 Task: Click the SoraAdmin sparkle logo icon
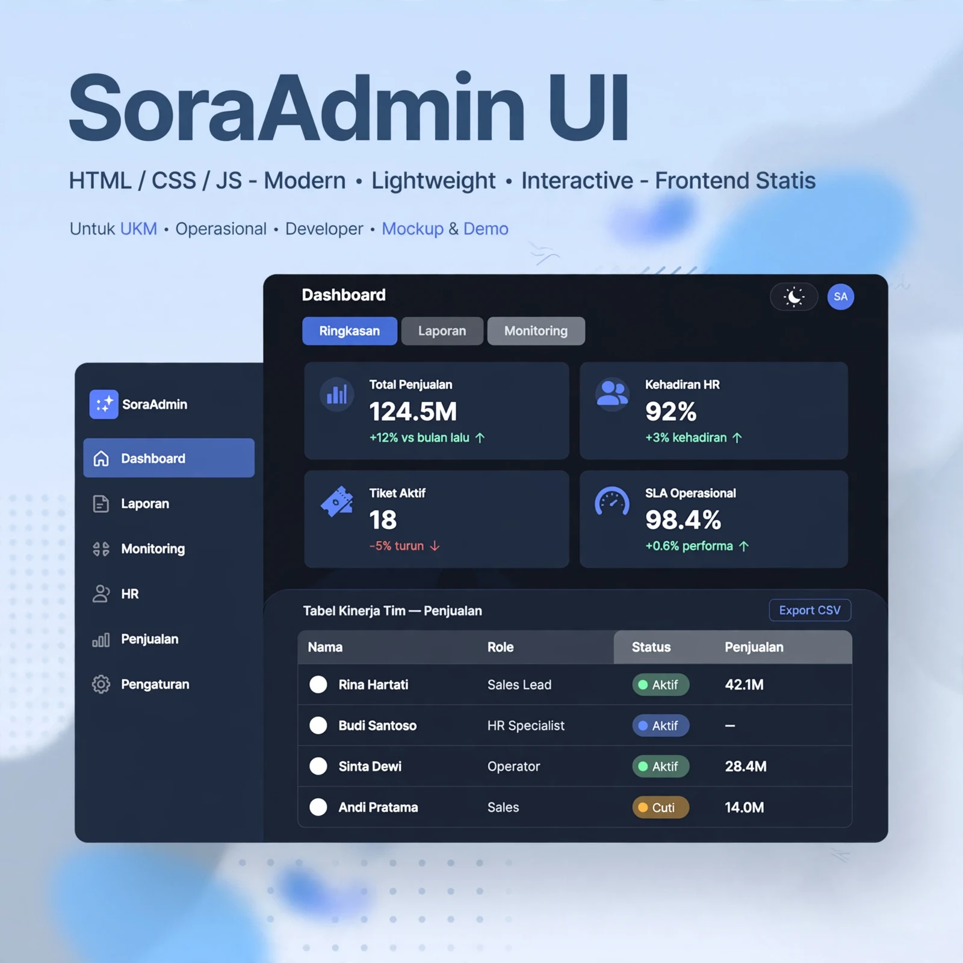coord(104,404)
